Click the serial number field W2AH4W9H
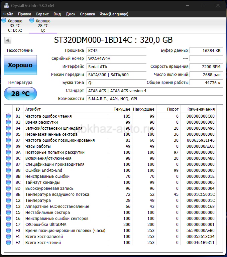Screen dimensions: 227x257 tap(116, 58)
